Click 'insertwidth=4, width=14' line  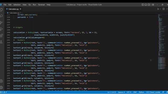pos(54,35)
